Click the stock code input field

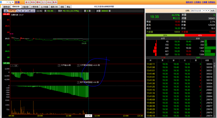pyautogui.click(x=3, y=2)
